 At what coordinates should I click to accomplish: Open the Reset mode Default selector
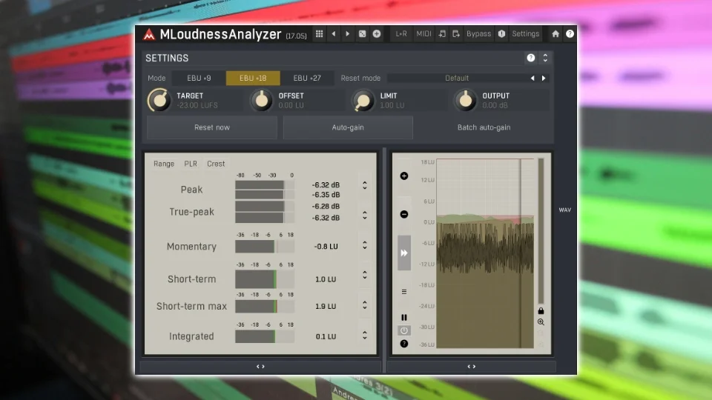point(457,78)
